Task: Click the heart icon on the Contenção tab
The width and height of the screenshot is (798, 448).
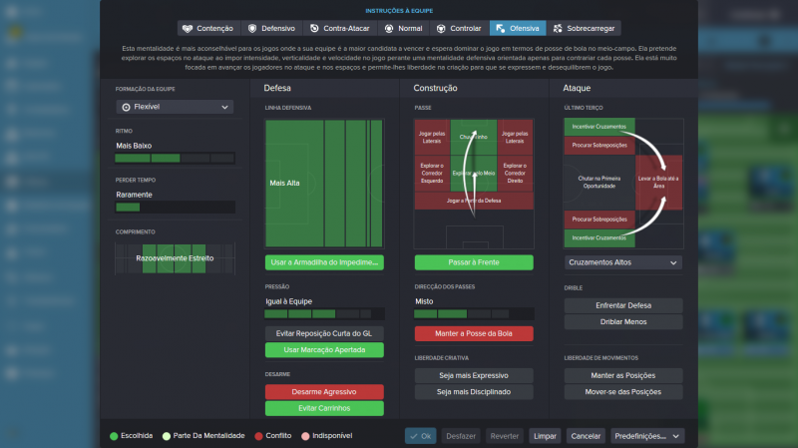Action: [190, 28]
